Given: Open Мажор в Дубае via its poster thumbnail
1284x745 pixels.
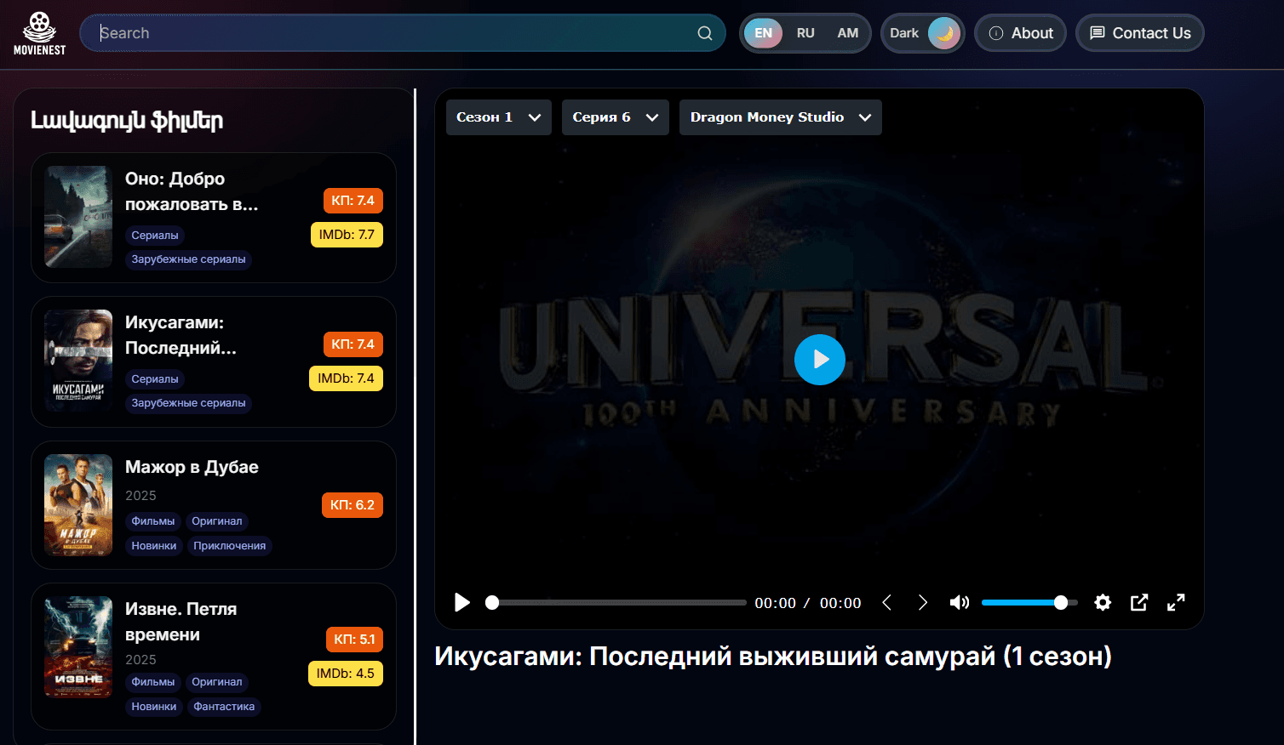Looking at the screenshot, I should coord(77,505).
